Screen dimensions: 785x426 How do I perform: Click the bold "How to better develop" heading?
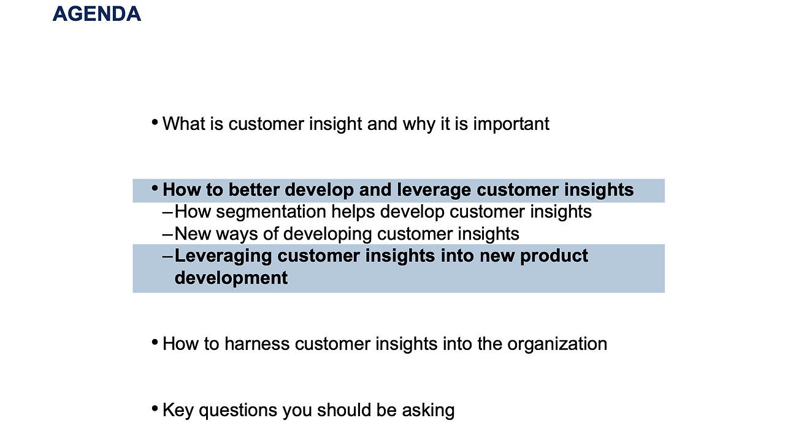point(397,190)
